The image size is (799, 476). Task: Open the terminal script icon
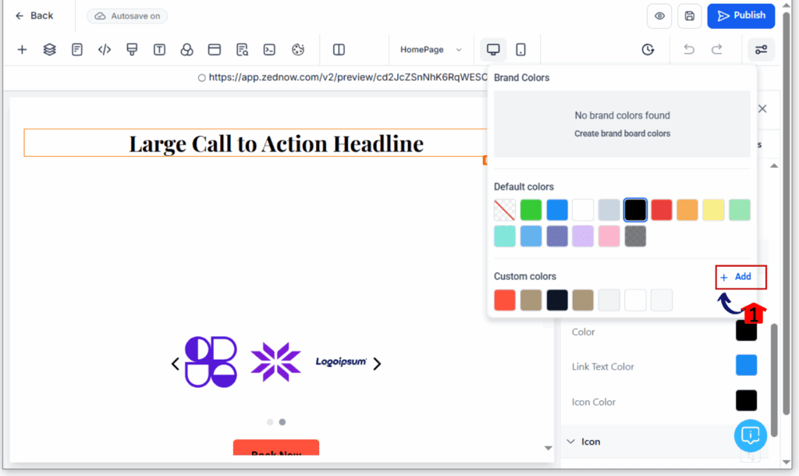[x=269, y=49]
